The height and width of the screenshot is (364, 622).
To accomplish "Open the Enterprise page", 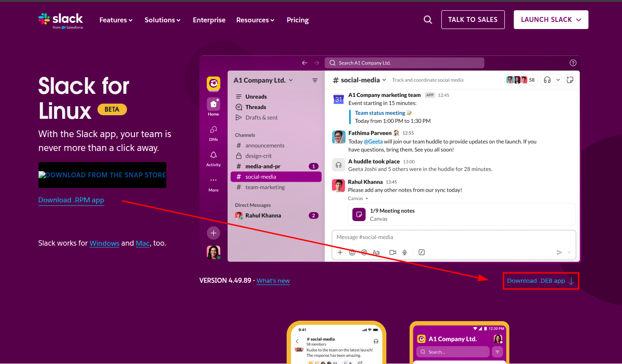I will point(209,20).
